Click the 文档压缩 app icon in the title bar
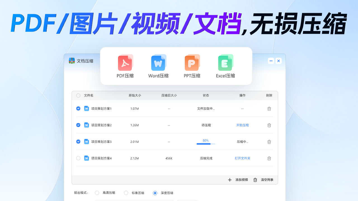Image resolution: width=358 pixels, height=201 pixels. click(72, 61)
